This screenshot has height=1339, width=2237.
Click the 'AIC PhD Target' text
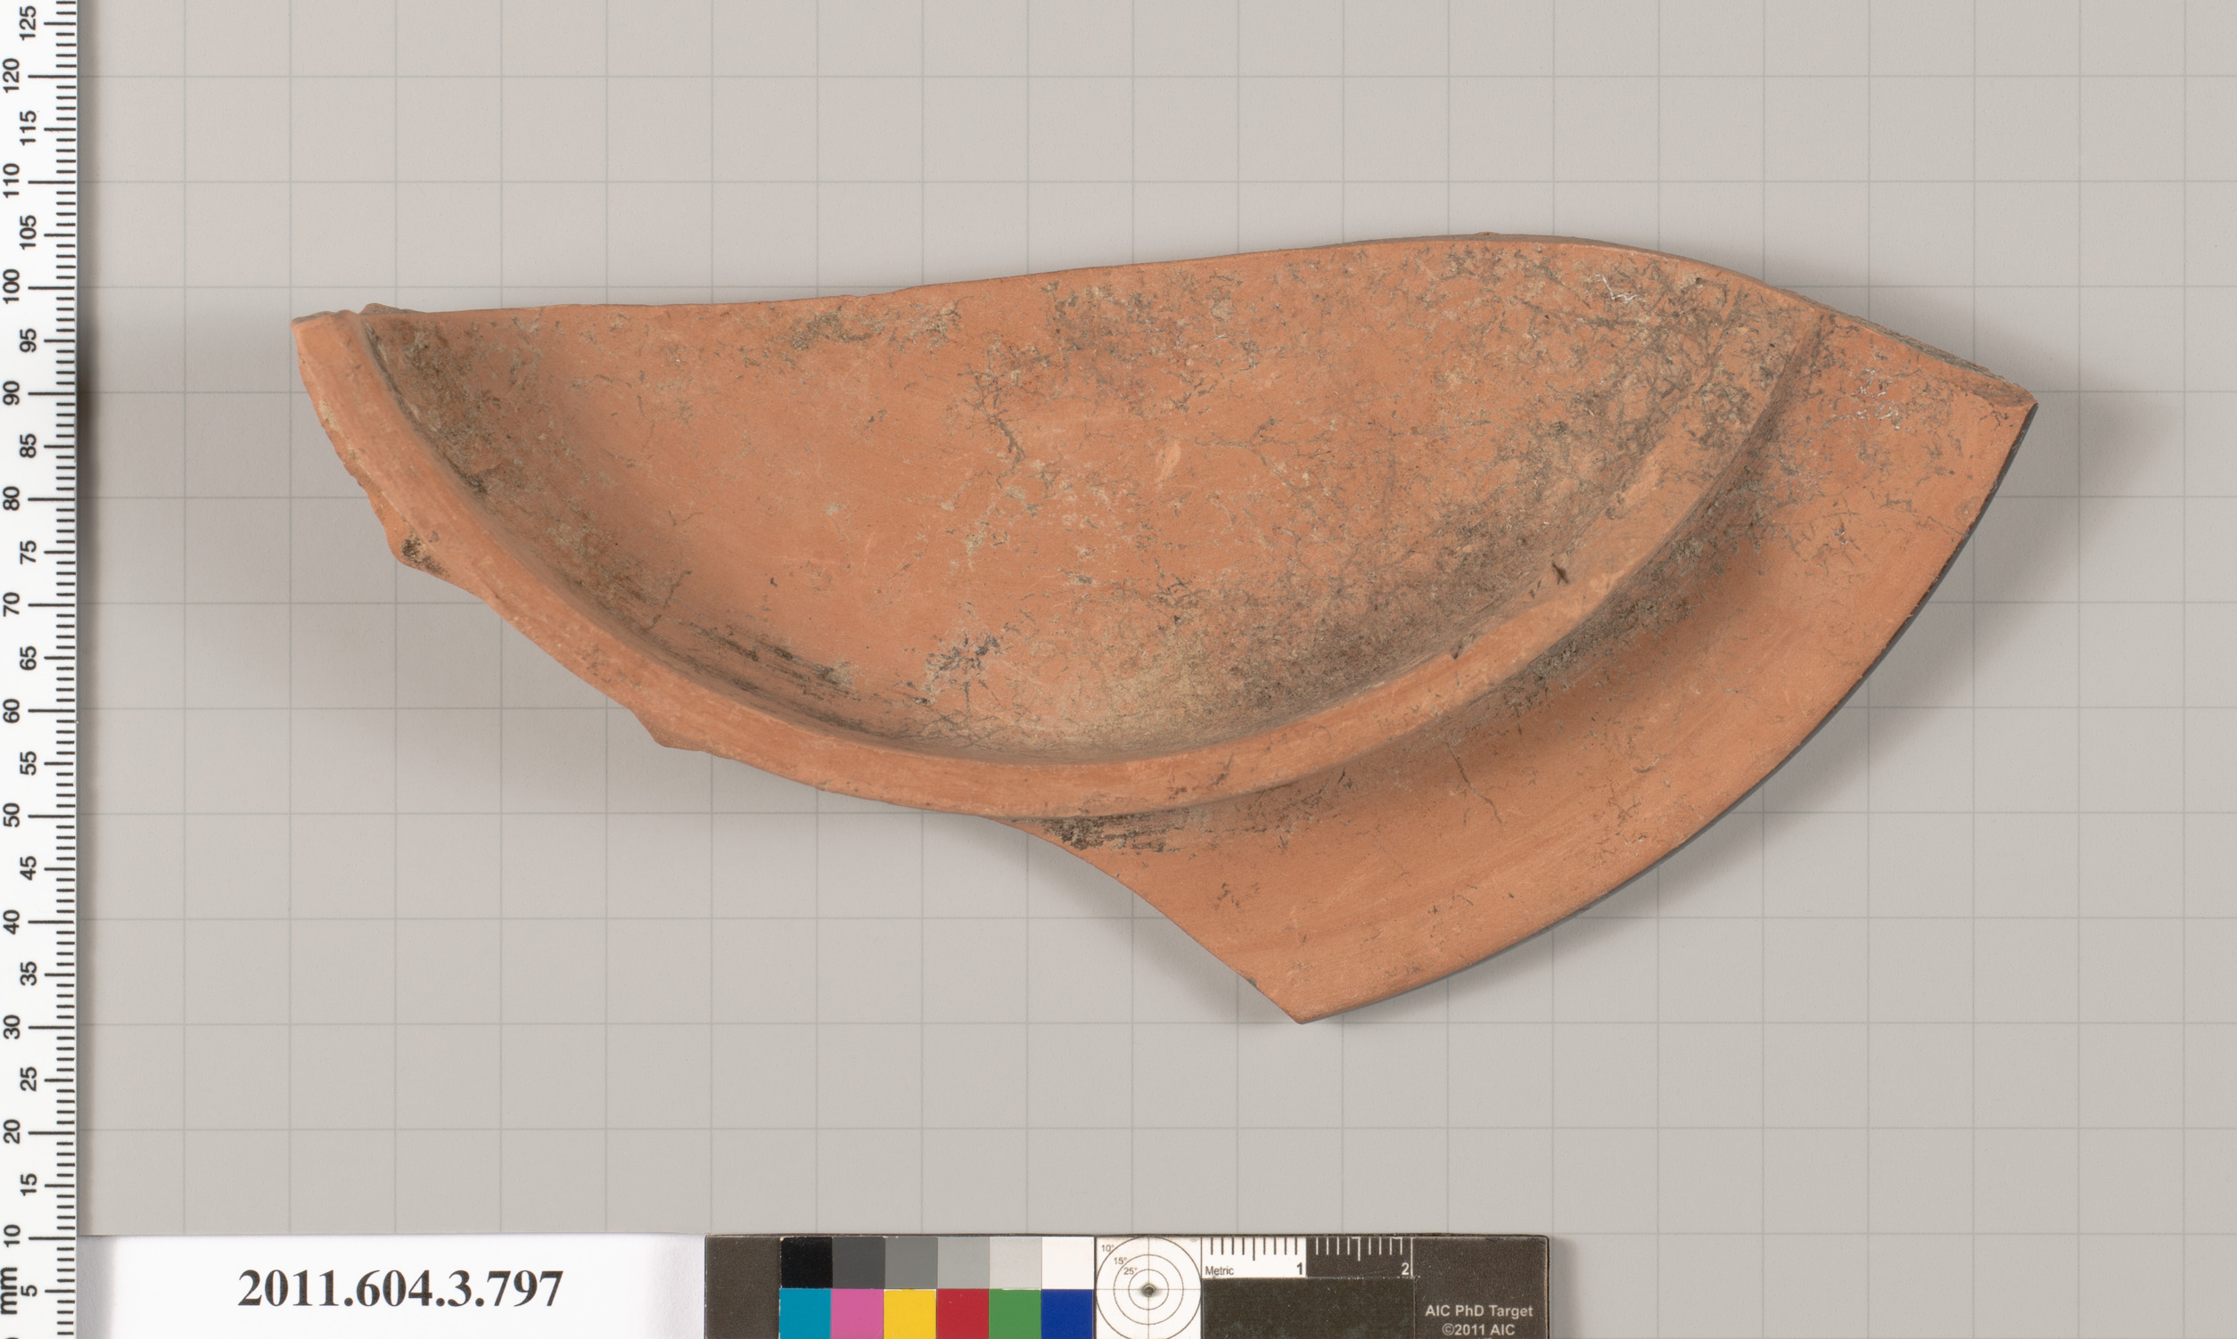click(1478, 1311)
